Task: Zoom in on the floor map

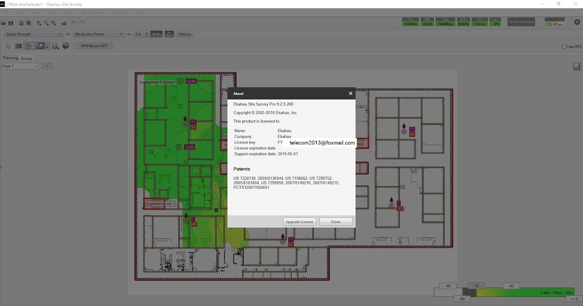Action: click(x=39, y=23)
